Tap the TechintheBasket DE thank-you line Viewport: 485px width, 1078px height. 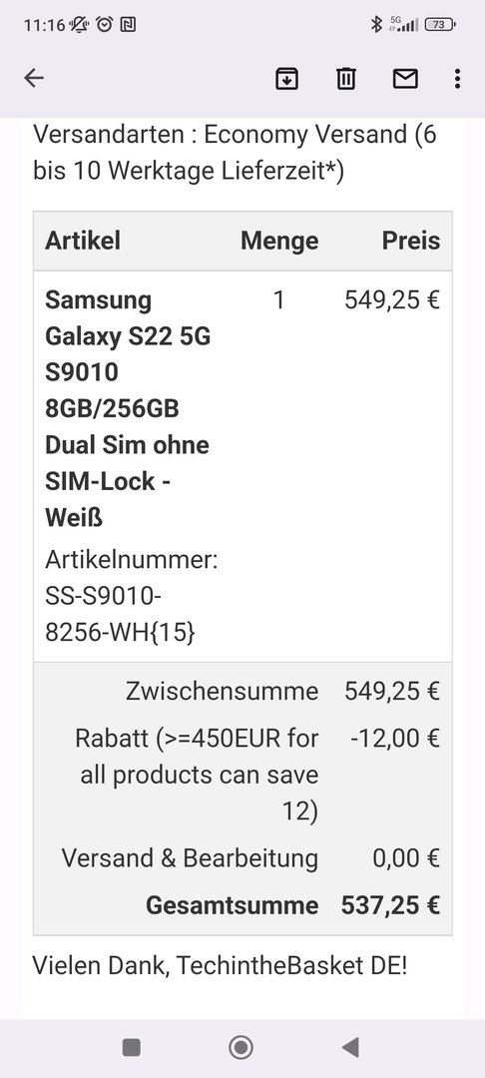220,966
